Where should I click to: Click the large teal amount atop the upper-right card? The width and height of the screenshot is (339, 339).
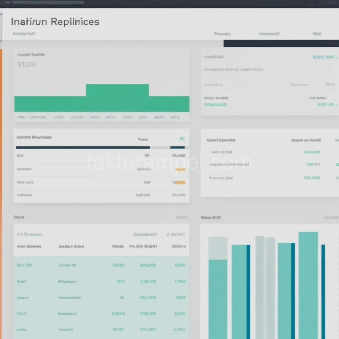point(323,57)
